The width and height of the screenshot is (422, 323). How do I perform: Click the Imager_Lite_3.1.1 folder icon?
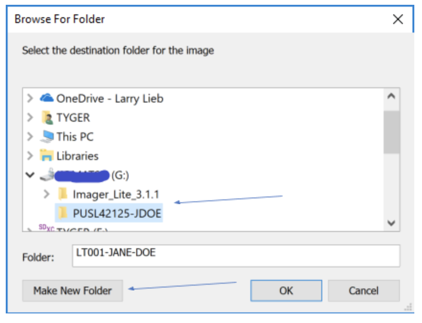pyautogui.click(x=63, y=194)
